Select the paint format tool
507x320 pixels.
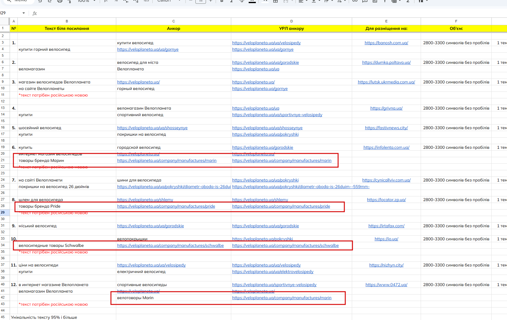(x=69, y=1)
